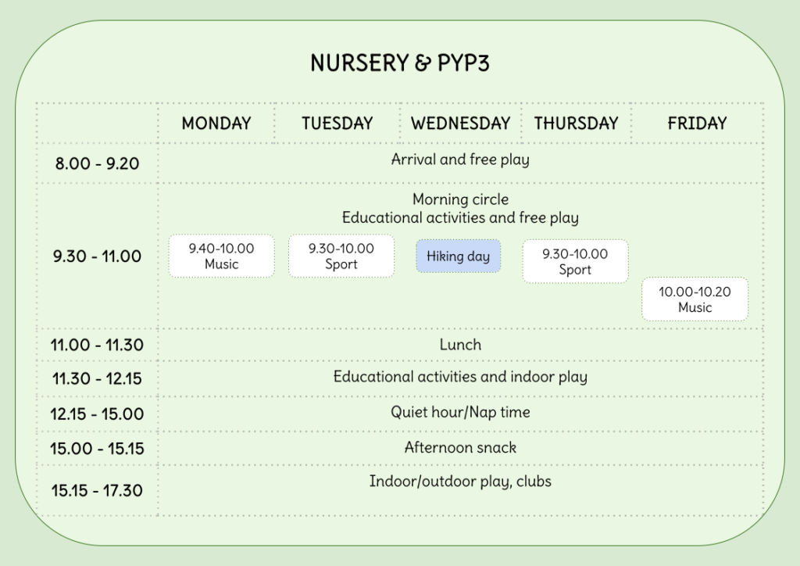Select the FRIDAY column header
This screenshot has height=566, width=800.
697,124
